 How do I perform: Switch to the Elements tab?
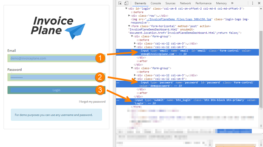point(140,3)
